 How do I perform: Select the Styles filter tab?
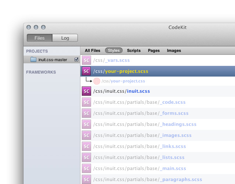pyautogui.click(x=114, y=50)
